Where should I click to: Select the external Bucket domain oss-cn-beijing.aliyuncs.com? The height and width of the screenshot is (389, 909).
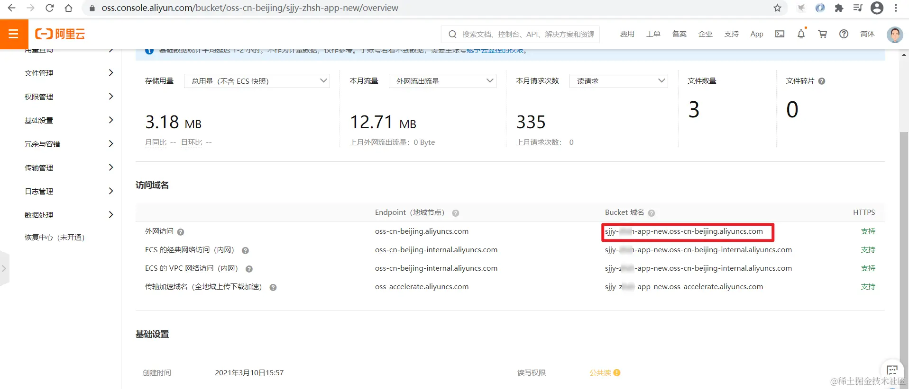(x=684, y=231)
